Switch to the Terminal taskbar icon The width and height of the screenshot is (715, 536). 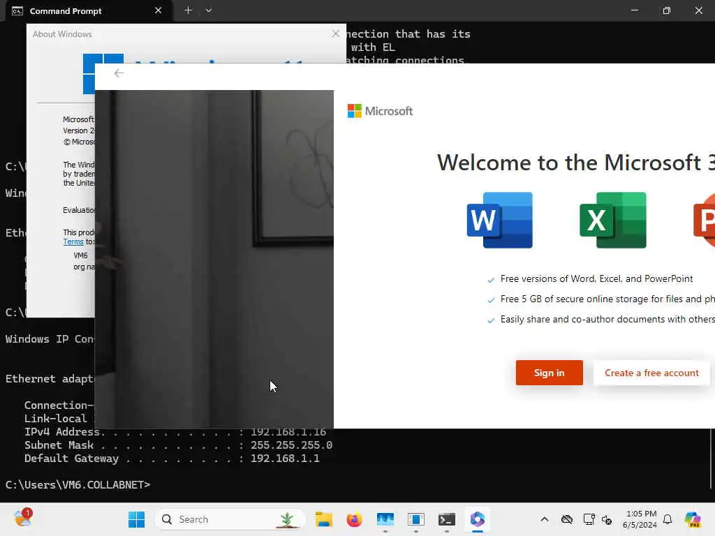tap(446, 519)
